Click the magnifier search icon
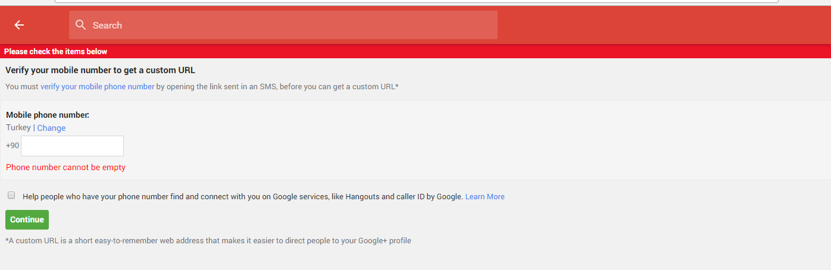 pos(81,25)
